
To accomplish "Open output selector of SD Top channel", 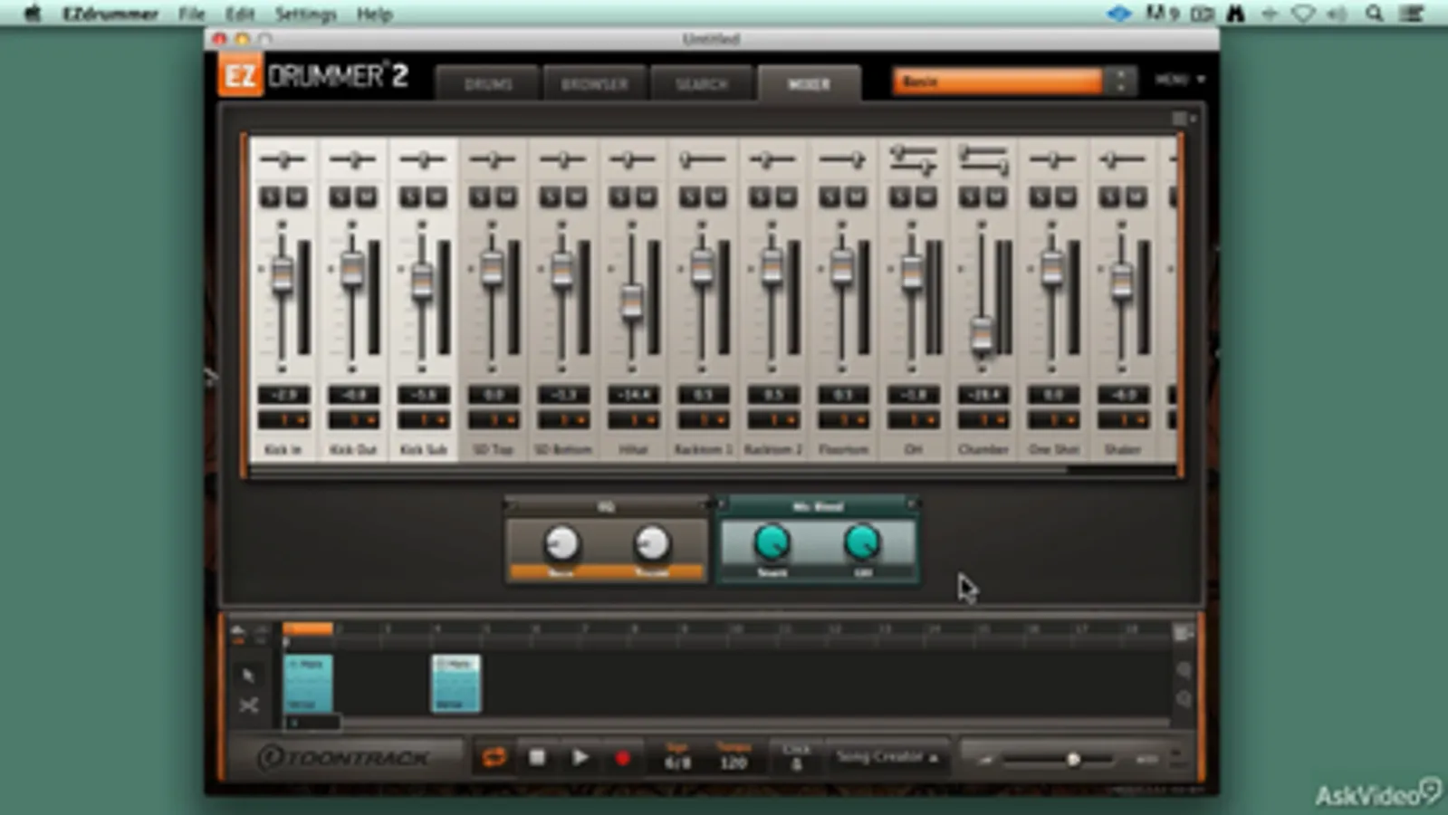I will [x=494, y=420].
